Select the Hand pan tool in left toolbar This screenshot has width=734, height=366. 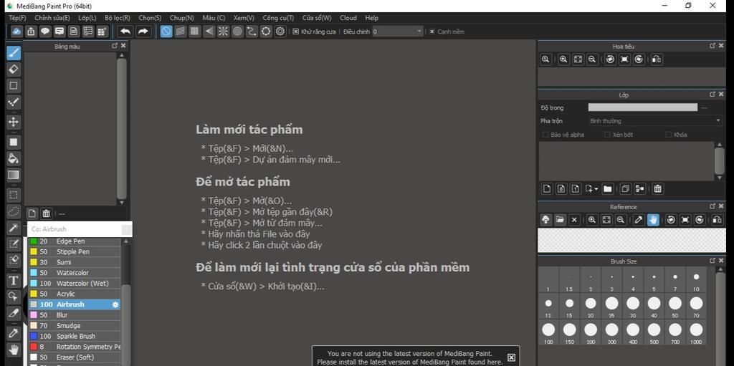[14, 349]
